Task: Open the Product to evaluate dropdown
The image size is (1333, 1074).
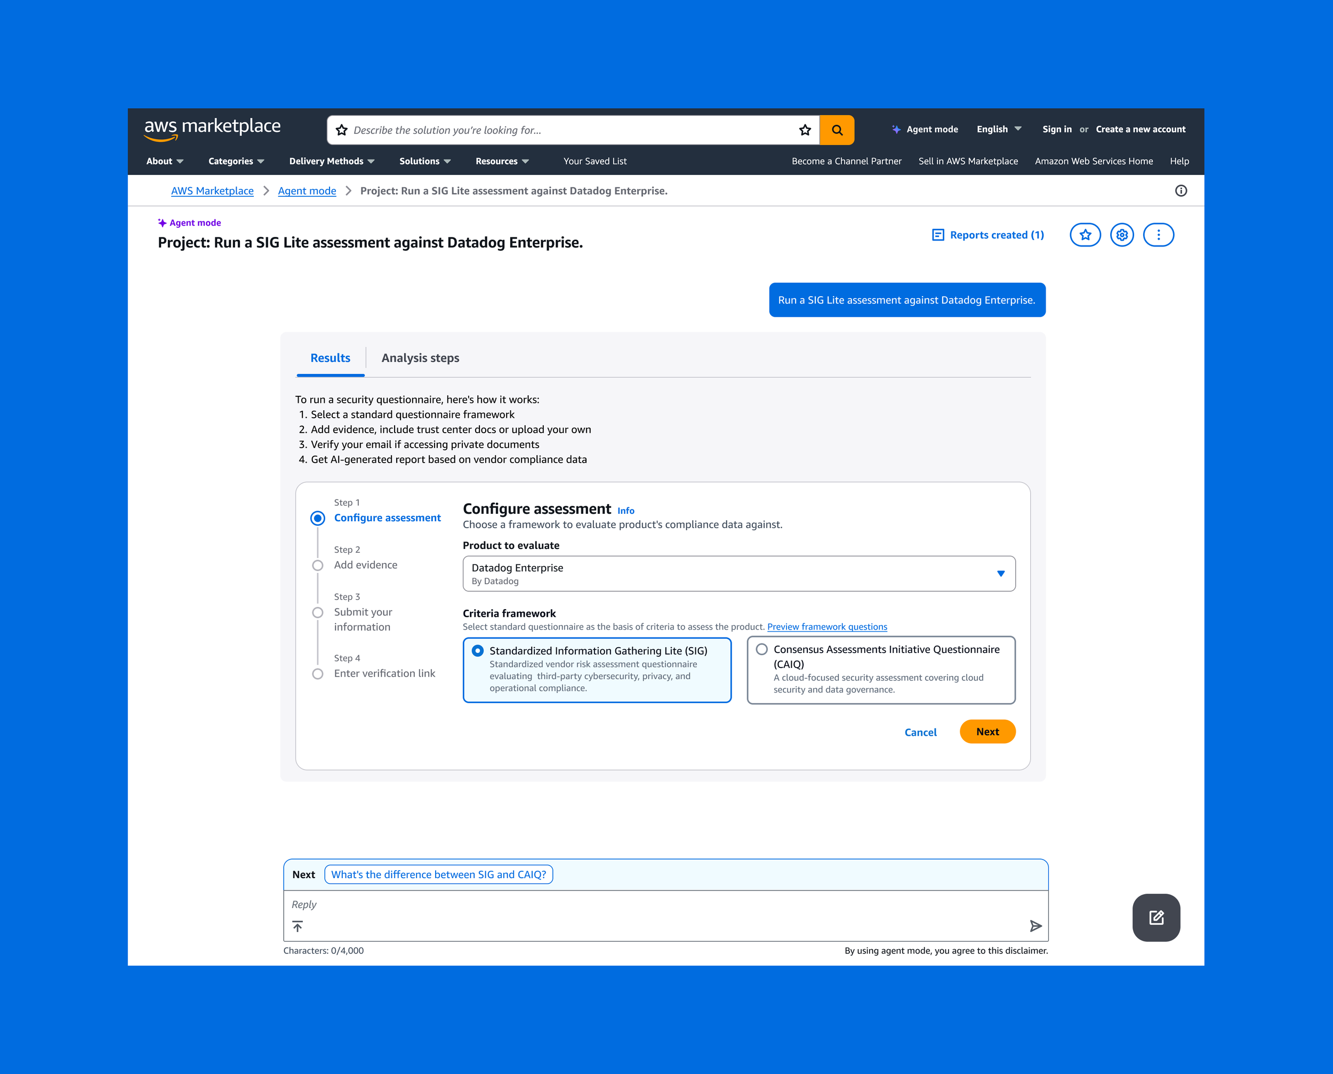Action: (x=739, y=574)
